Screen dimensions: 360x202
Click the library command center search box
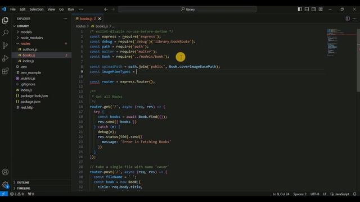click(x=187, y=9)
